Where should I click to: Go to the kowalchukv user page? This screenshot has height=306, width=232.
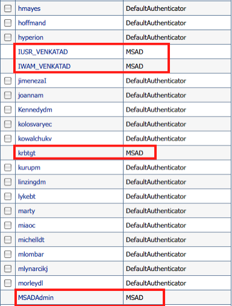[x=35, y=139]
